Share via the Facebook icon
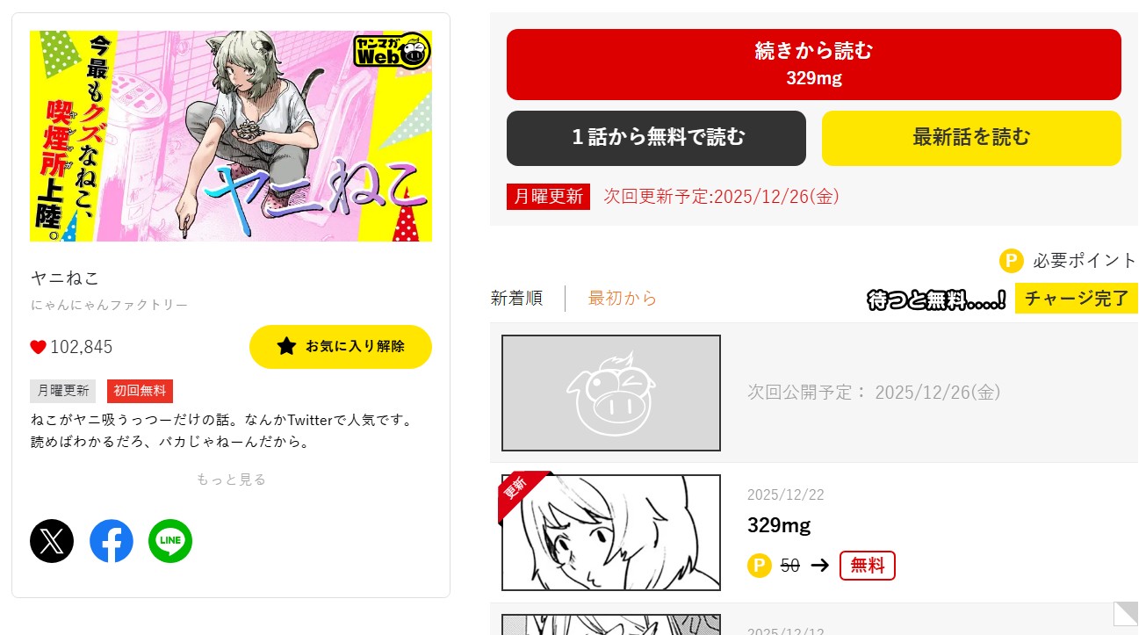1146x635 pixels. (112, 541)
